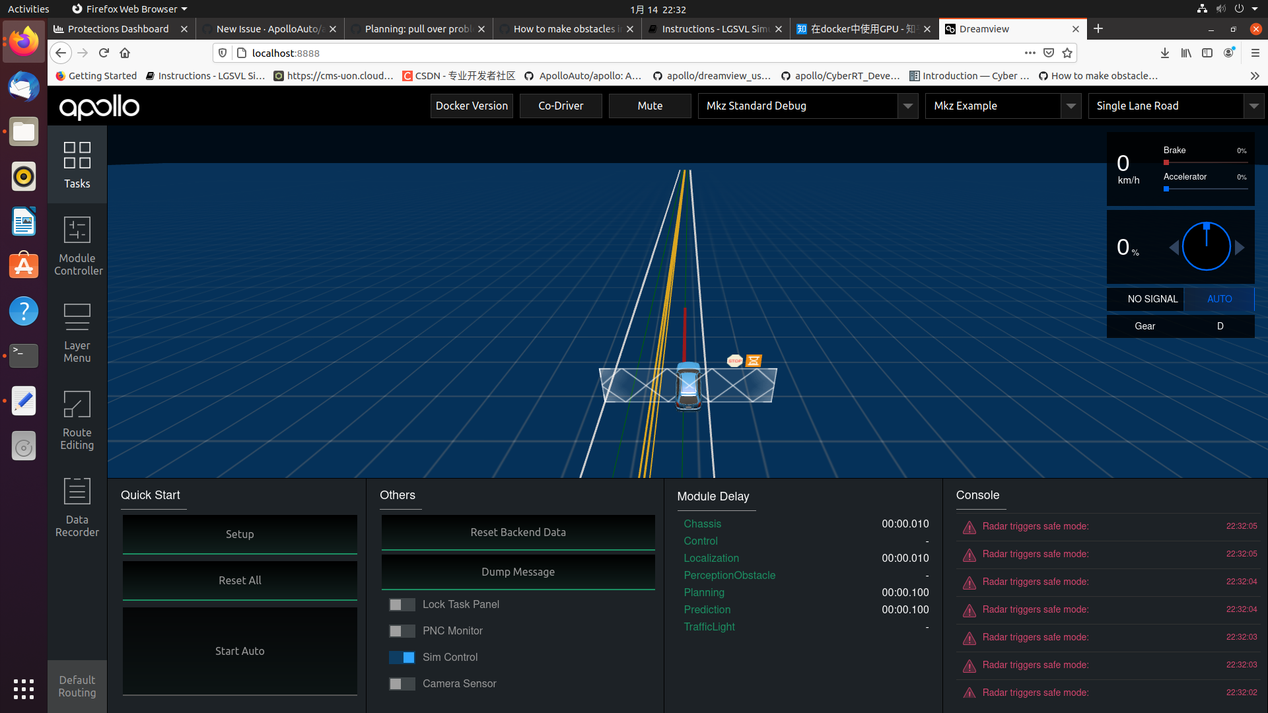Disable the Sim Control toggle

[x=402, y=657]
